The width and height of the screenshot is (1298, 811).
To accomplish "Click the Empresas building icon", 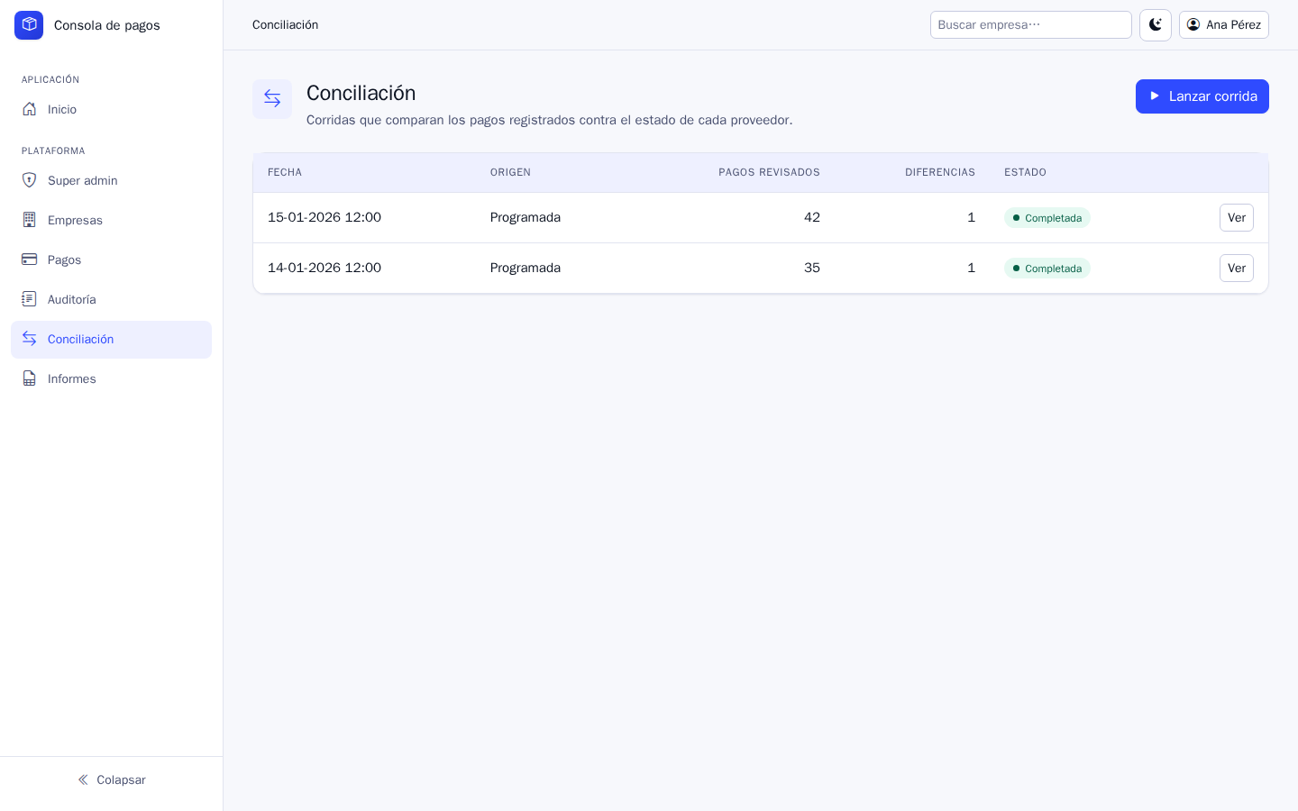I will tap(30, 220).
